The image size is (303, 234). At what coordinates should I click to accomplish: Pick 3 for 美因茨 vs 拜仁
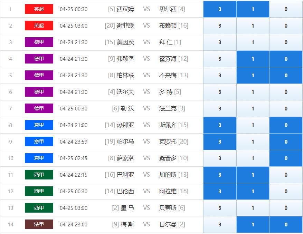pyautogui.click(x=220, y=42)
